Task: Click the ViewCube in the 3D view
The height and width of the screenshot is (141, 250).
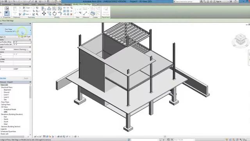Action: pos(240,40)
